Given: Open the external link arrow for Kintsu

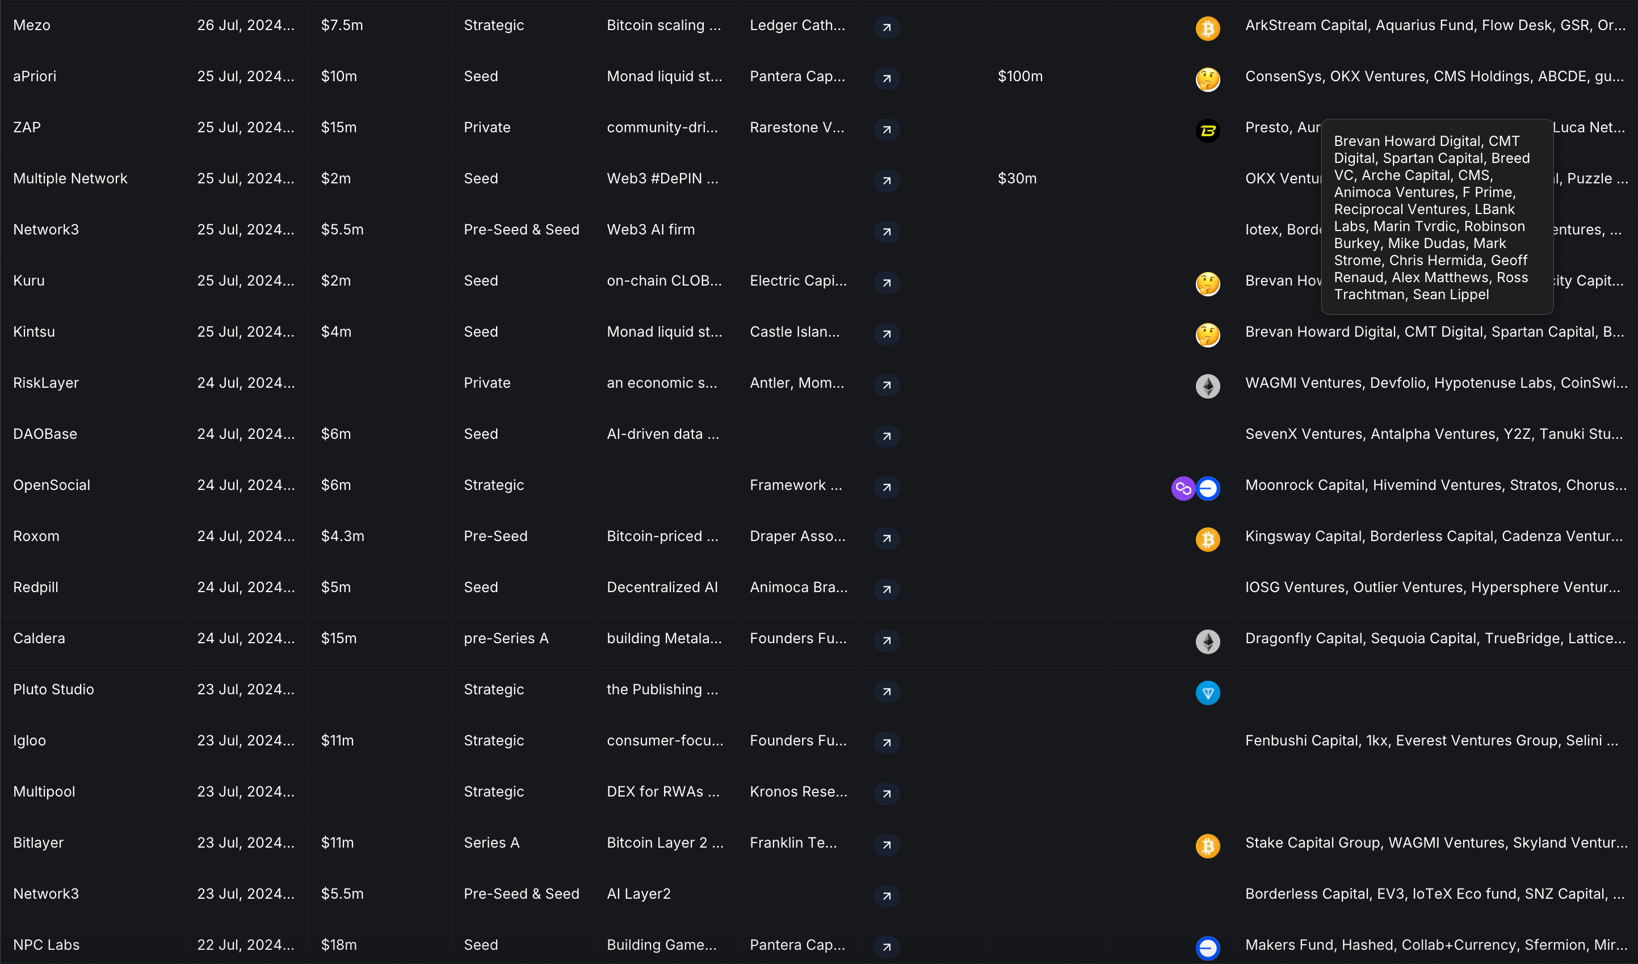Looking at the screenshot, I should [x=887, y=334].
